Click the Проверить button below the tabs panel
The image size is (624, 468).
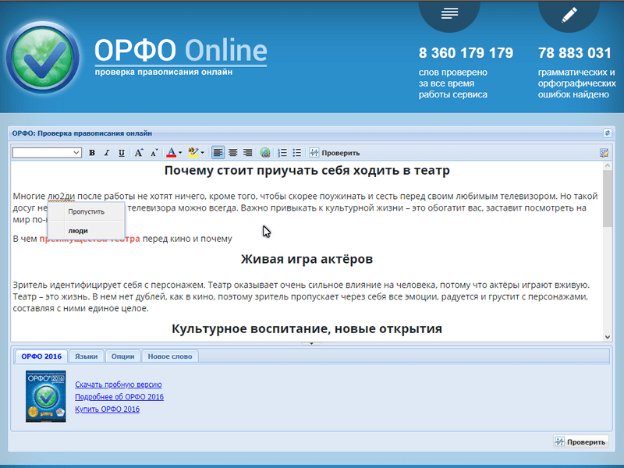click(580, 441)
